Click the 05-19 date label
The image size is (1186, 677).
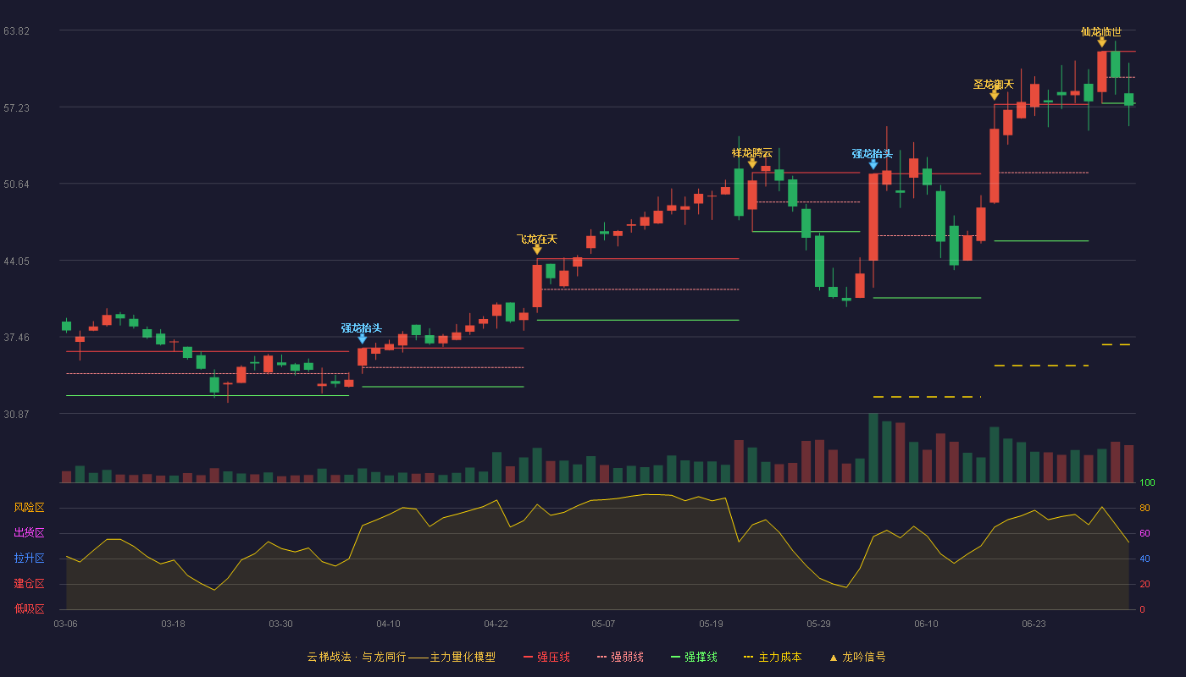tap(711, 624)
